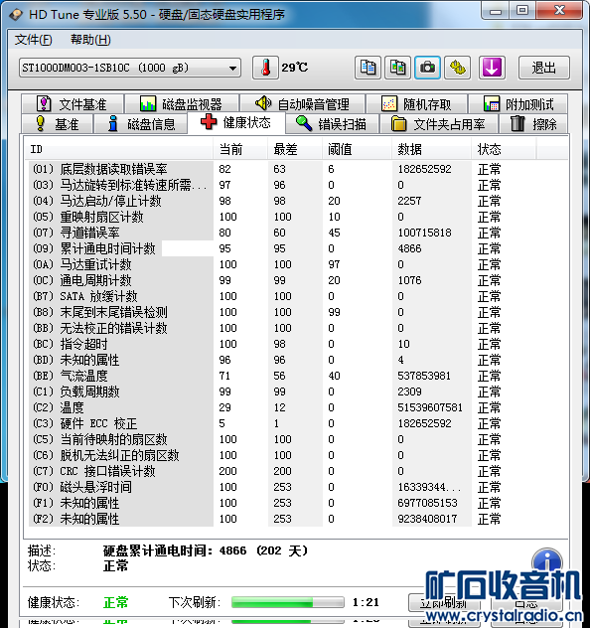The height and width of the screenshot is (628, 590).
Task: Open the options wrench icon
Action: pyautogui.click(x=458, y=68)
